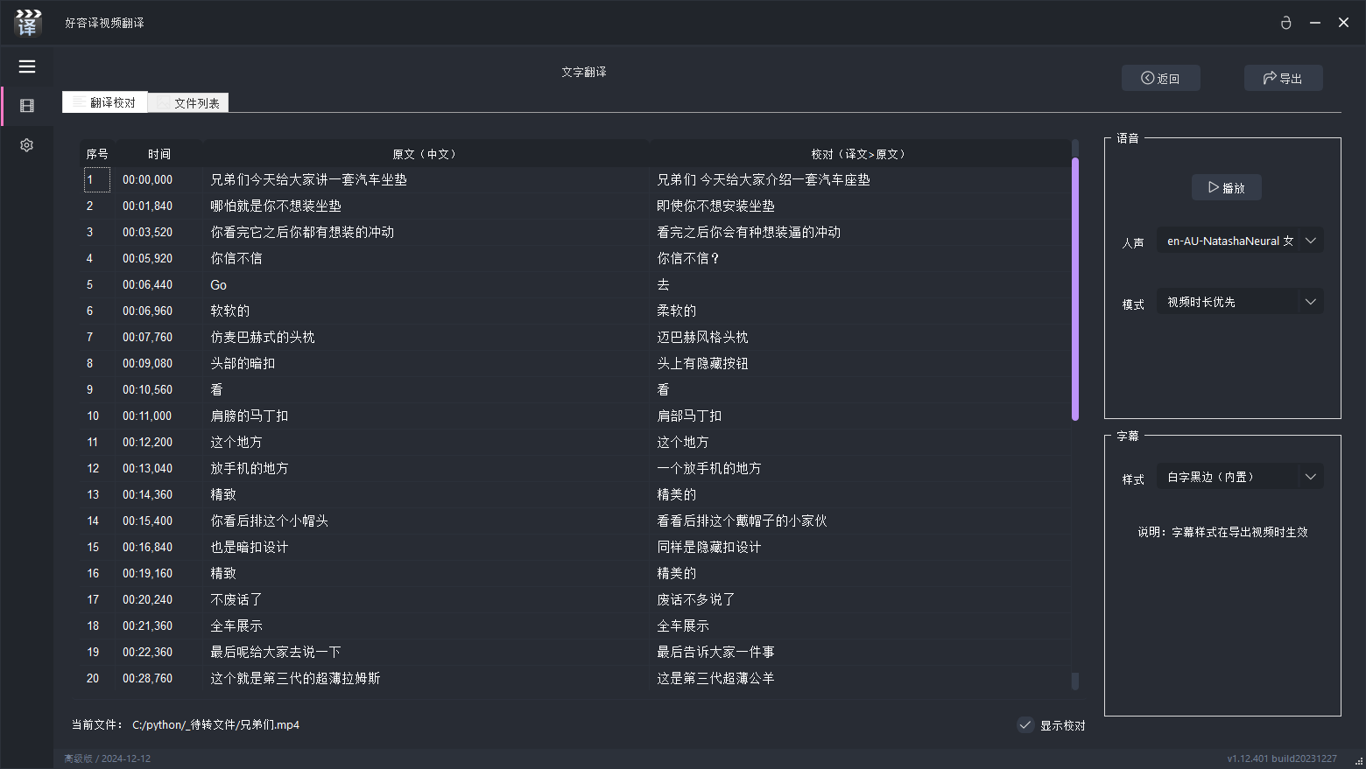The image size is (1366, 769).
Task: Select row 20 timestamp 00:28,760
Action: [x=147, y=678]
